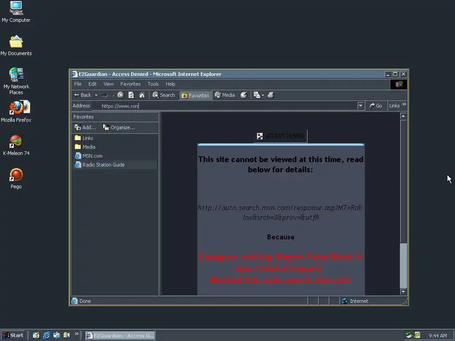Click the Internet security zone indicator
Image resolution: width=455 pixels, height=341 pixels.
click(355, 301)
